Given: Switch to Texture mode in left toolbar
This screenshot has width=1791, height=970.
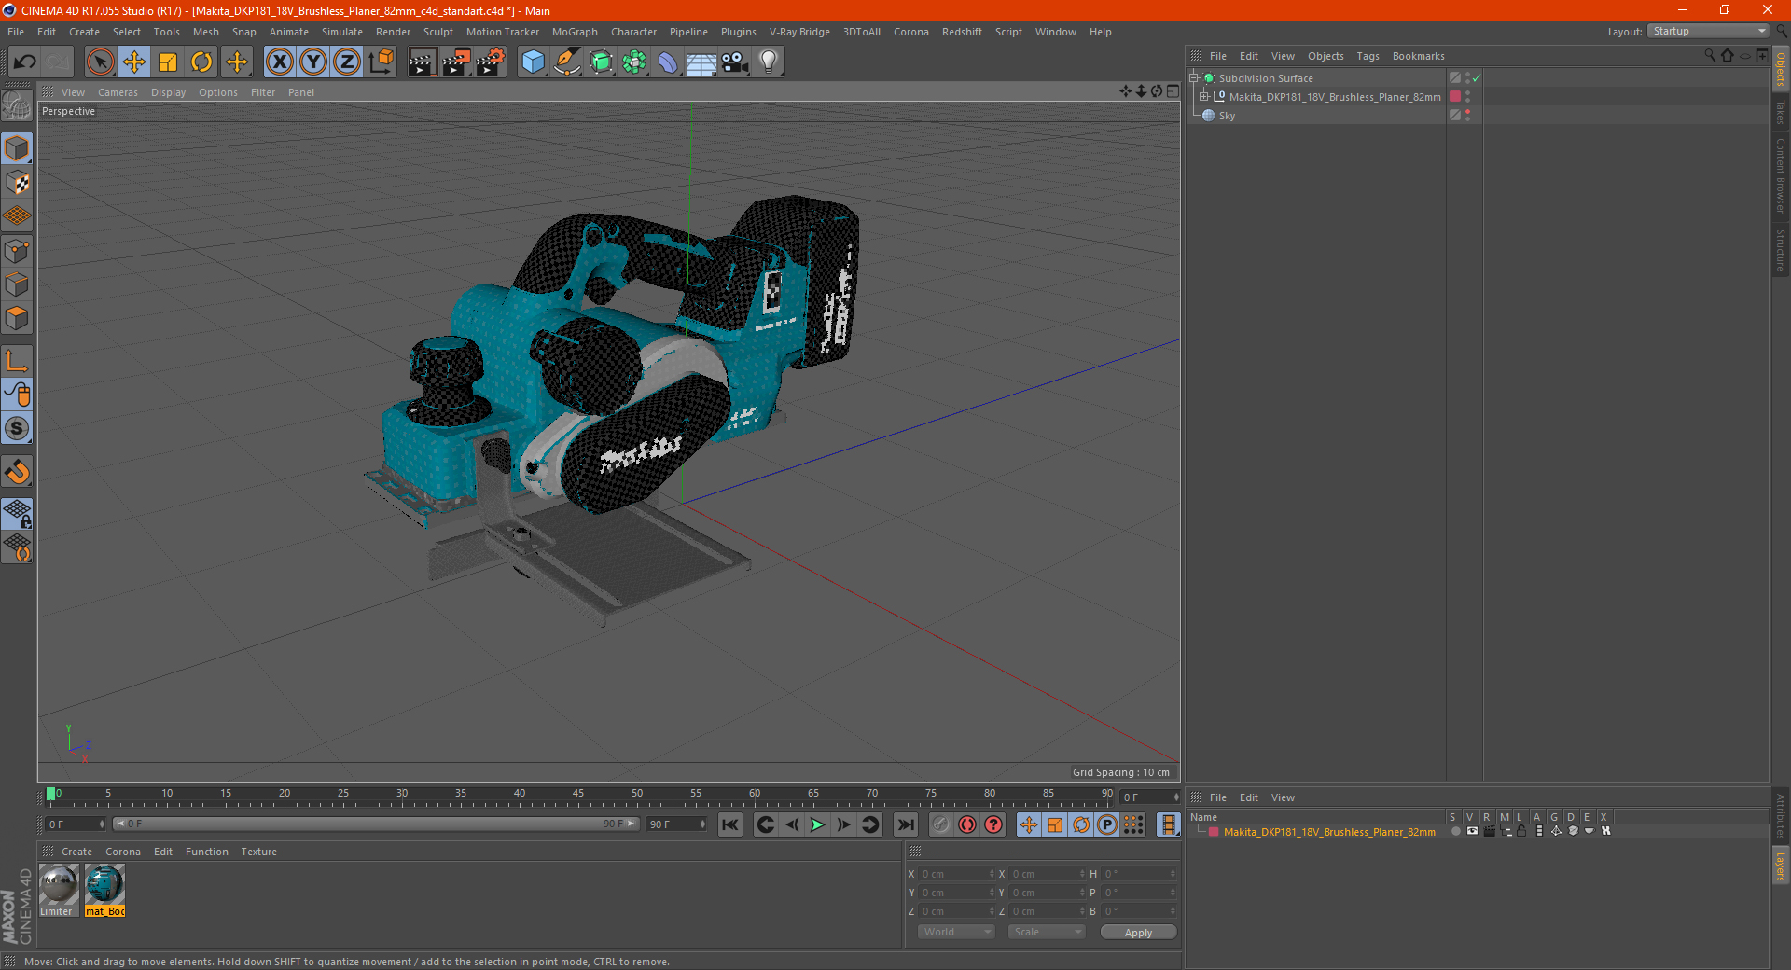Looking at the screenshot, I should click(x=18, y=182).
